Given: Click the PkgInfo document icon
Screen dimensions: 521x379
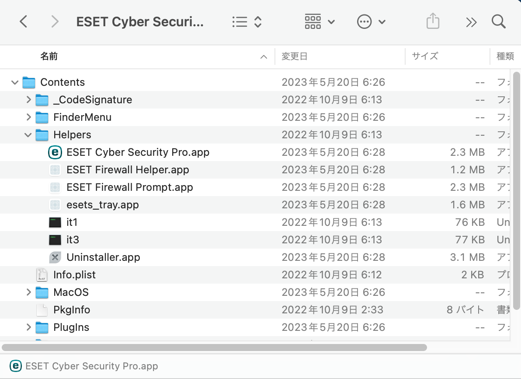Looking at the screenshot, I should pos(42,310).
